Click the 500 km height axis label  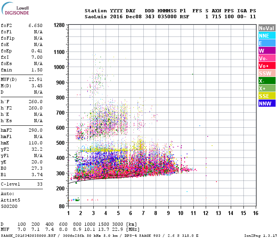[60, 143]
